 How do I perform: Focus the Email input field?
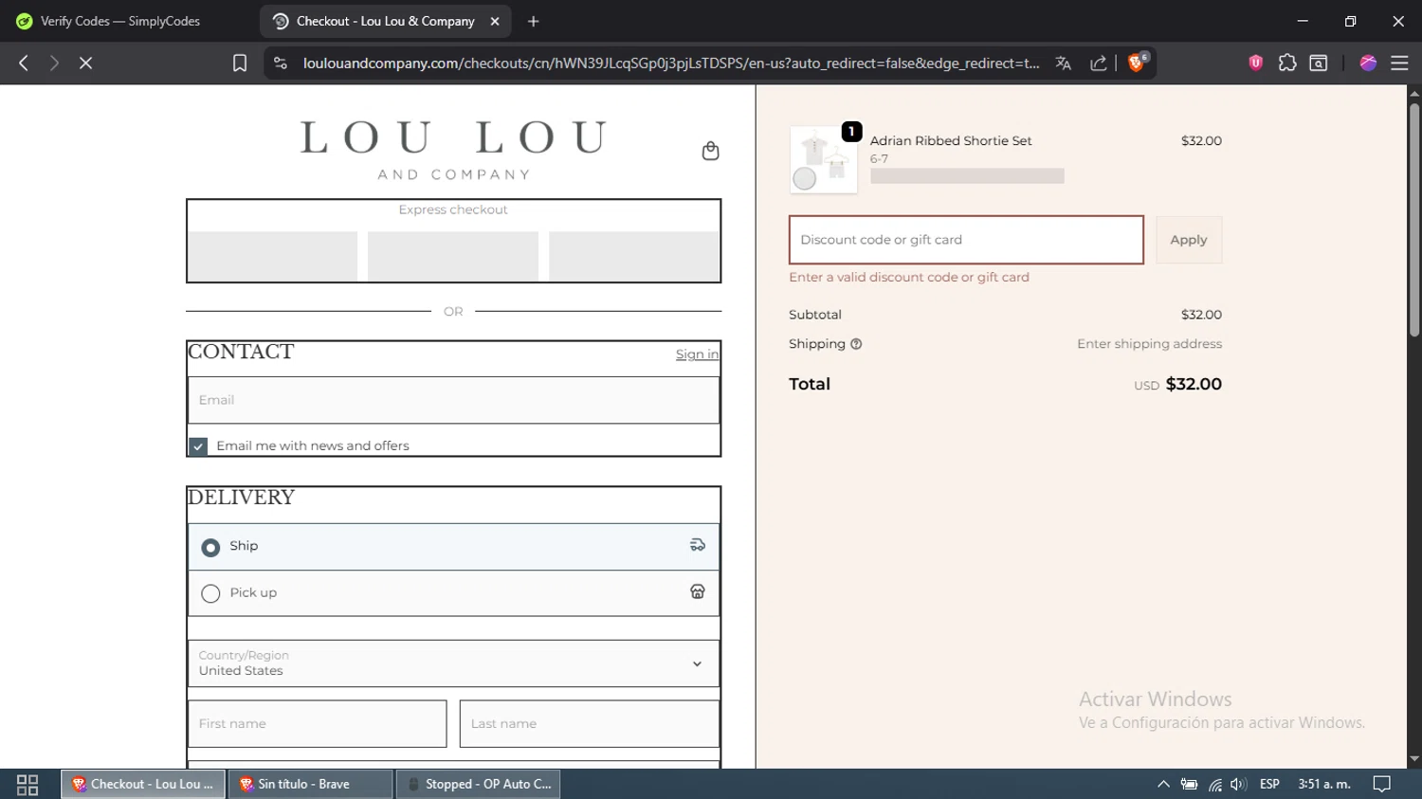click(453, 400)
